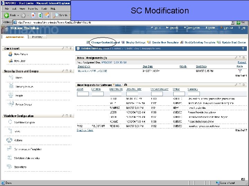
Task: Click the Route icon for the assignment
Action: click(240, 71)
